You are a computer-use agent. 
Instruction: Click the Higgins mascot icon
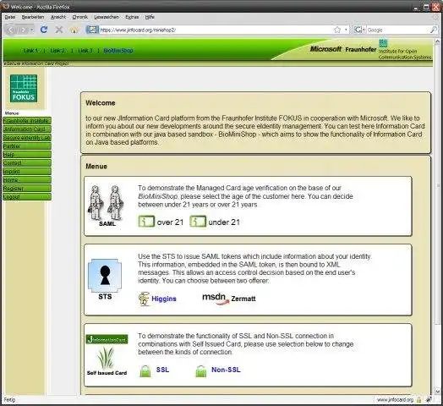click(144, 299)
